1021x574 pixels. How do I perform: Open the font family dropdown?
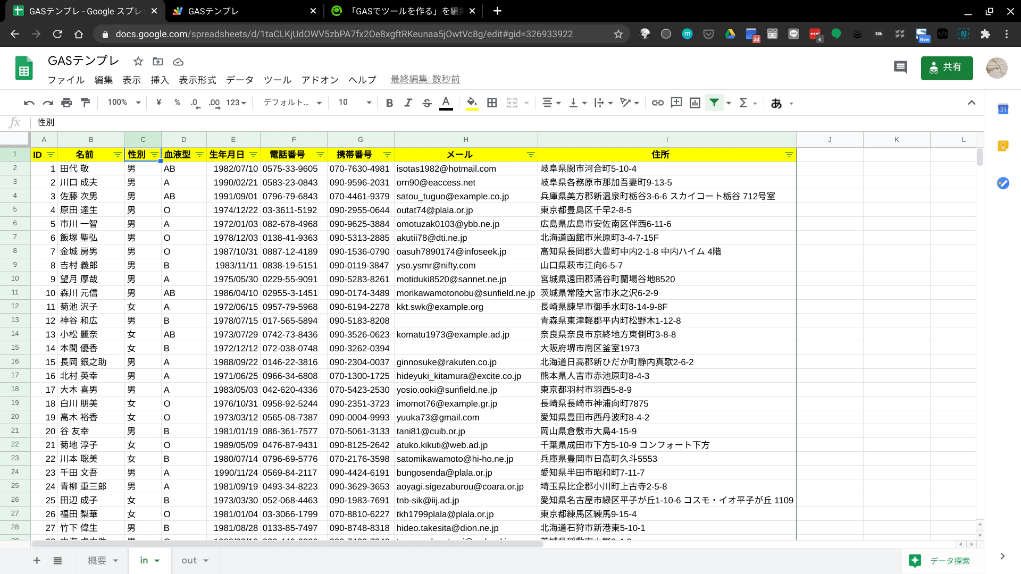(x=292, y=103)
